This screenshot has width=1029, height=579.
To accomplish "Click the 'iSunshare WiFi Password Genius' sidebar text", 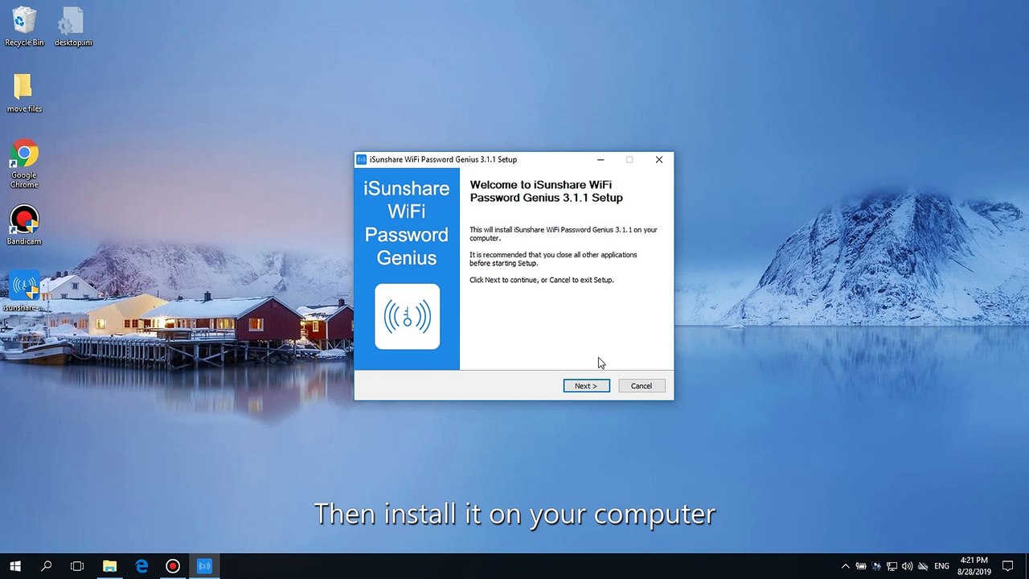I will (407, 223).
